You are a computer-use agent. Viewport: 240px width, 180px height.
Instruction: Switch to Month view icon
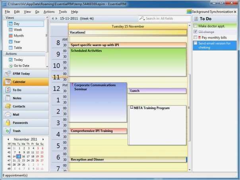click(x=11, y=36)
